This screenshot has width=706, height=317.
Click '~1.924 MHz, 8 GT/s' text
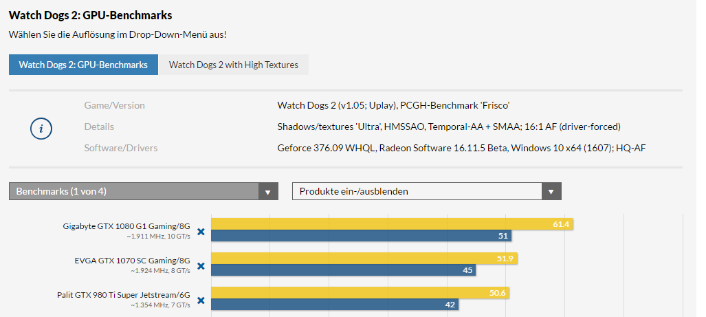(x=160, y=271)
